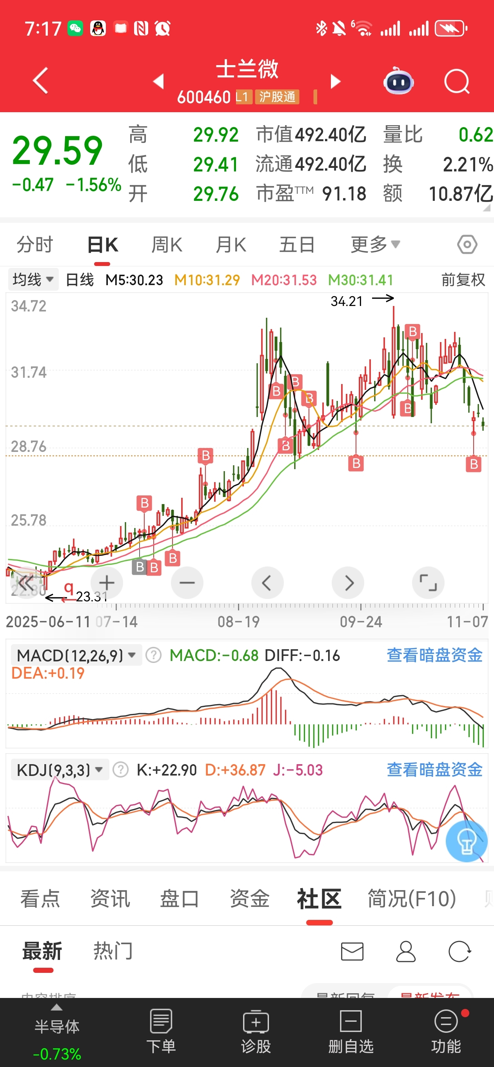Open the 资金 capital flow tab

click(x=250, y=899)
